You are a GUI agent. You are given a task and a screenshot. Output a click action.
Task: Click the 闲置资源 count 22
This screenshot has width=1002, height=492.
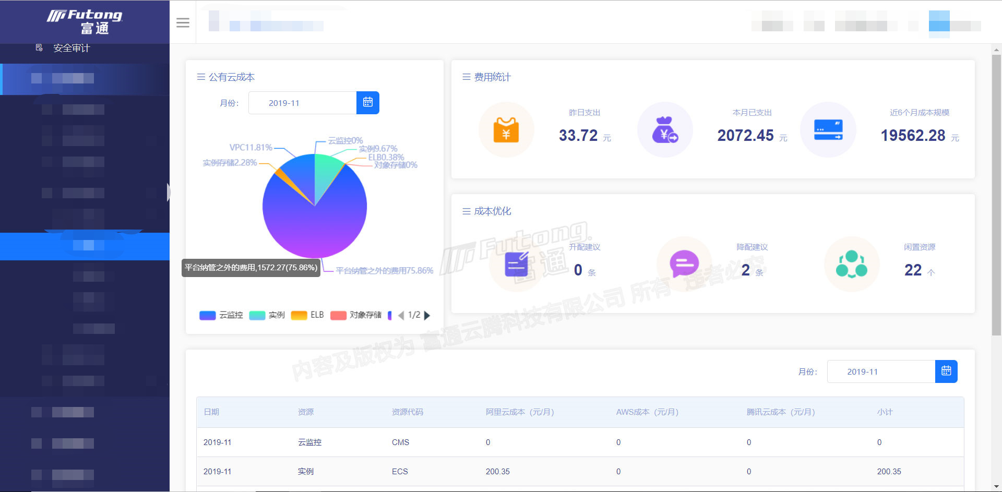point(913,270)
